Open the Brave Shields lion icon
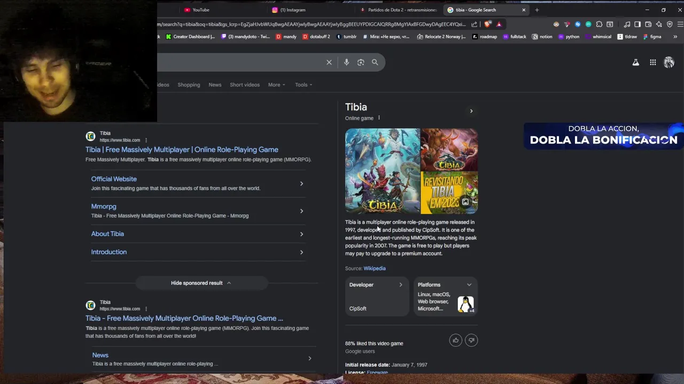684x384 pixels. (x=487, y=24)
